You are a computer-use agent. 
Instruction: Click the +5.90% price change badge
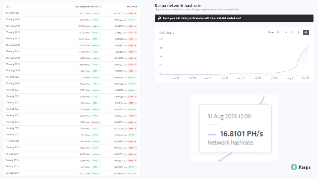[132, 135]
